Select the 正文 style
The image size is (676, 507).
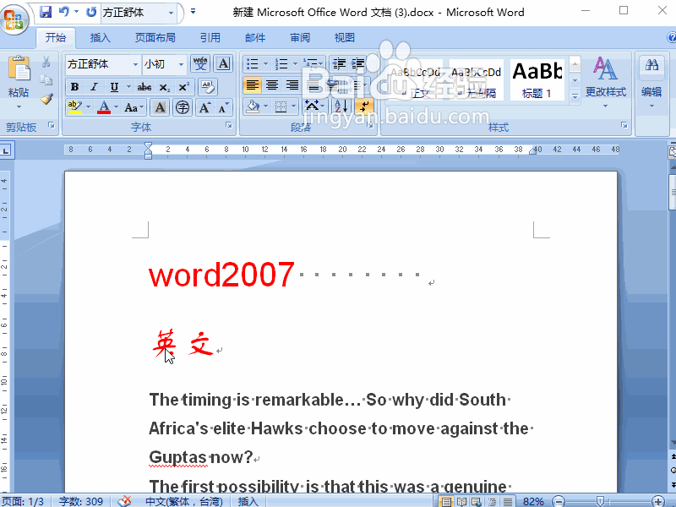pyautogui.click(x=416, y=79)
